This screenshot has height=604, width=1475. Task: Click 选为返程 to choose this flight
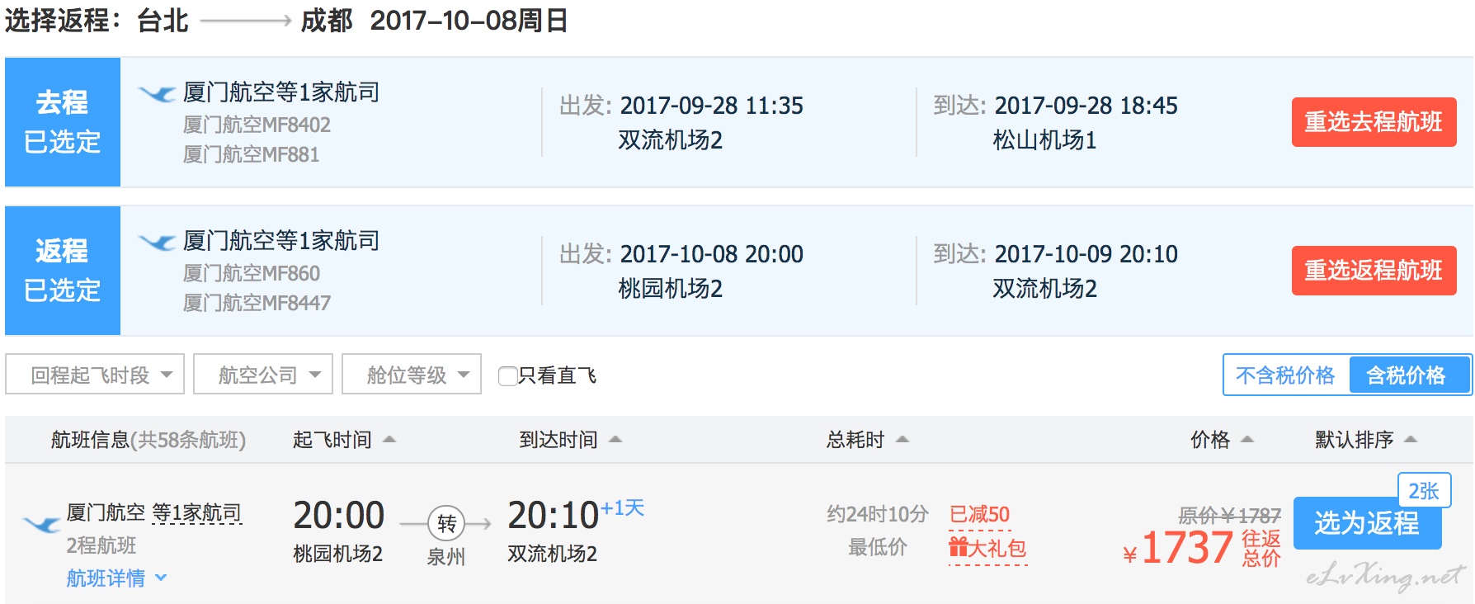pyautogui.click(x=1367, y=523)
